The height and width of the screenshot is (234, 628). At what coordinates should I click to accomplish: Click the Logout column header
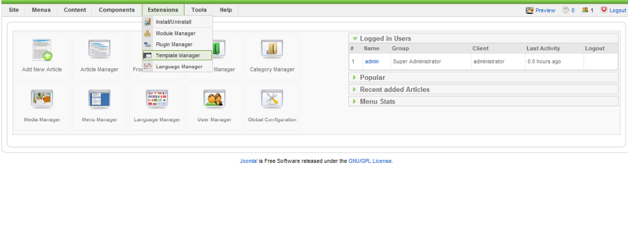(594, 49)
